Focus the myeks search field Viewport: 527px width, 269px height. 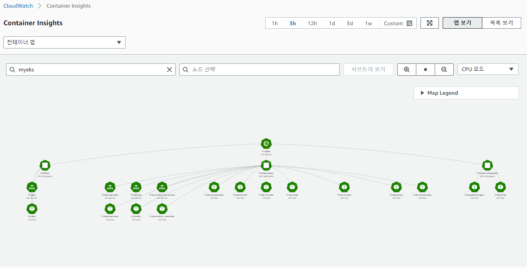pos(91,70)
